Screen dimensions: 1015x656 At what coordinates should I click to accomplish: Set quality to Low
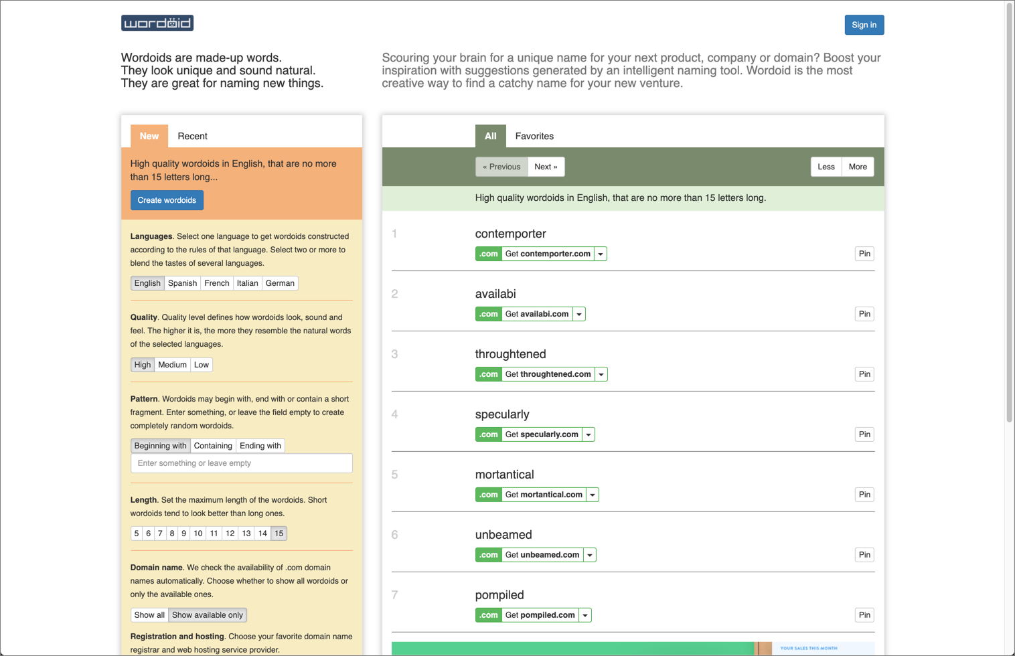(x=202, y=365)
